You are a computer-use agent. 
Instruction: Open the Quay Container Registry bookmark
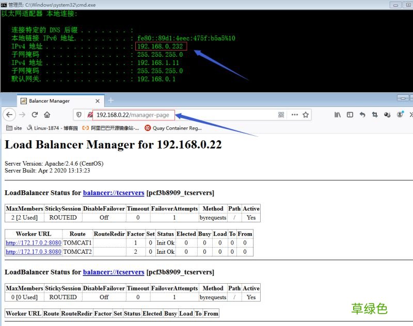(173, 128)
